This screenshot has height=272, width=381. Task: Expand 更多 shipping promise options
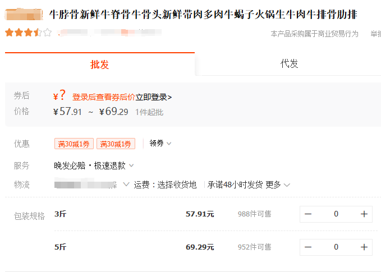[x=278, y=185]
